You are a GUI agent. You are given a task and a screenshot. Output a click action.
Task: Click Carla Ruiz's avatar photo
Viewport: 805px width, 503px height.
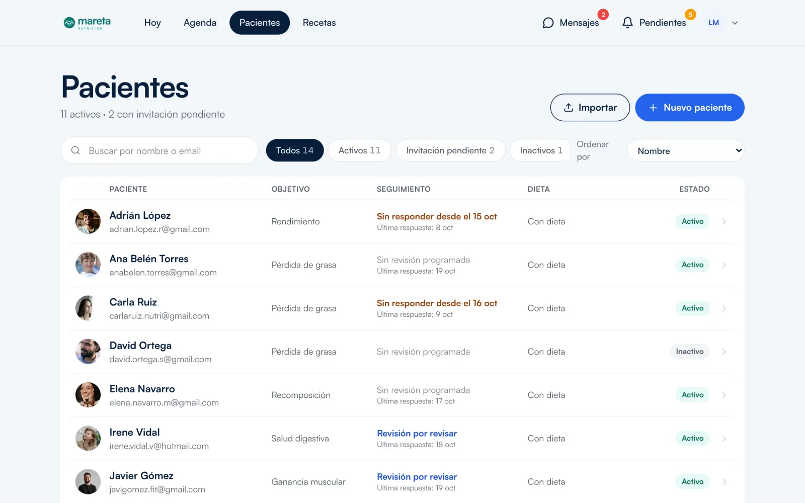point(88,308)
